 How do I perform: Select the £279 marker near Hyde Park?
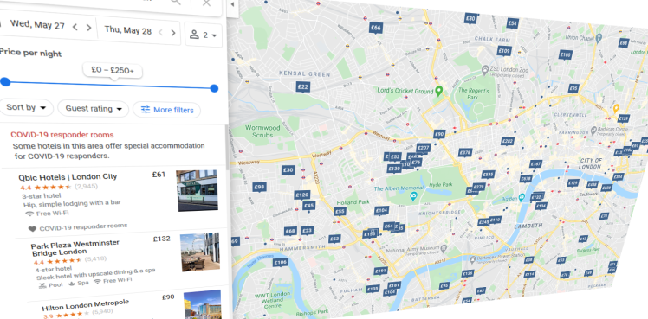coord(478,187)
